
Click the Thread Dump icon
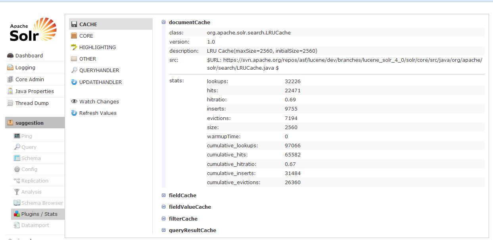tap(10, 103)
